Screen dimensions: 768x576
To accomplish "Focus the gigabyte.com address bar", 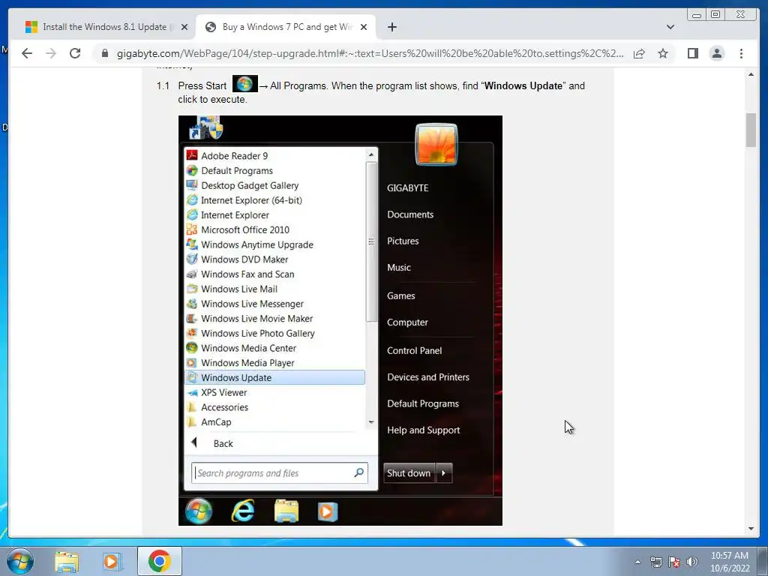I will 369,53.
